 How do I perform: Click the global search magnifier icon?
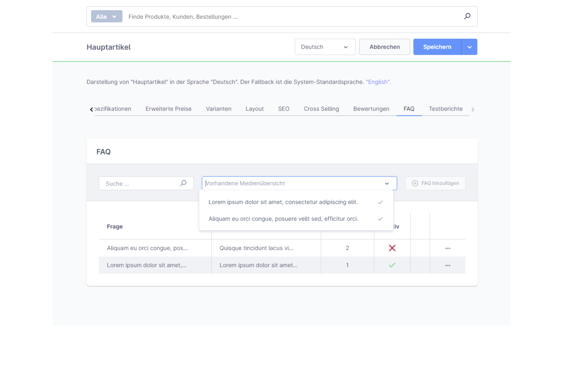point(467,16)
